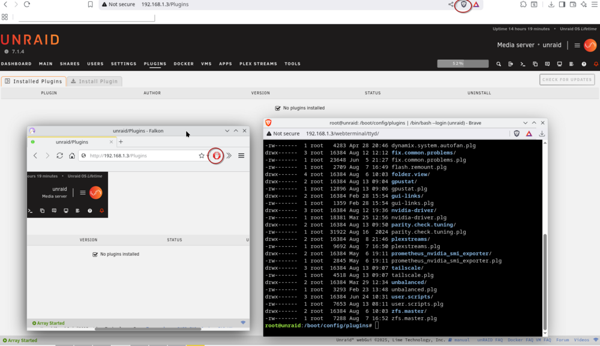The image size is (600, 346).
Task: Open the Main menu item
Action: click(46, 64)
